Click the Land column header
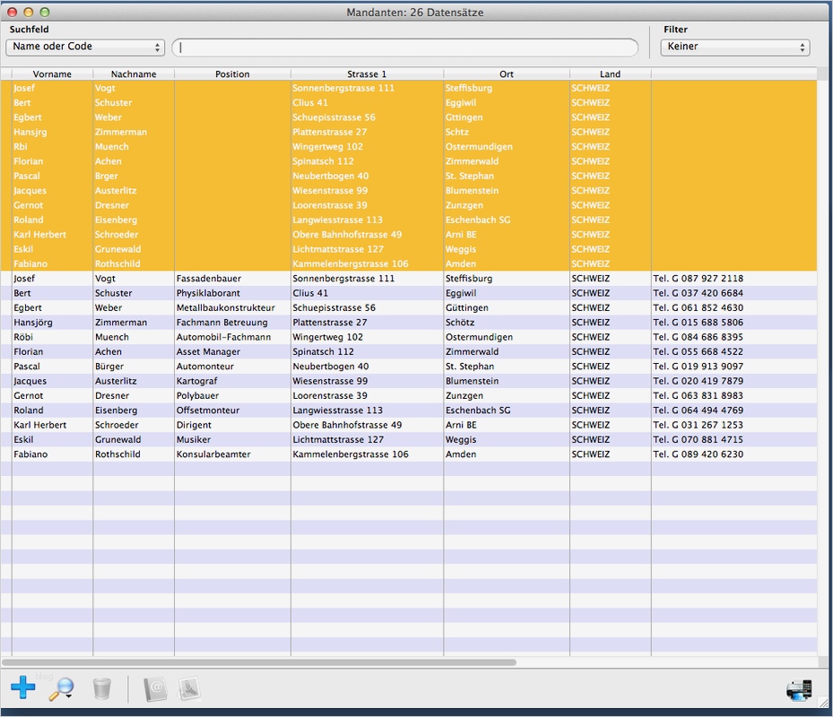The image size is (833, 717). point(610,74)
